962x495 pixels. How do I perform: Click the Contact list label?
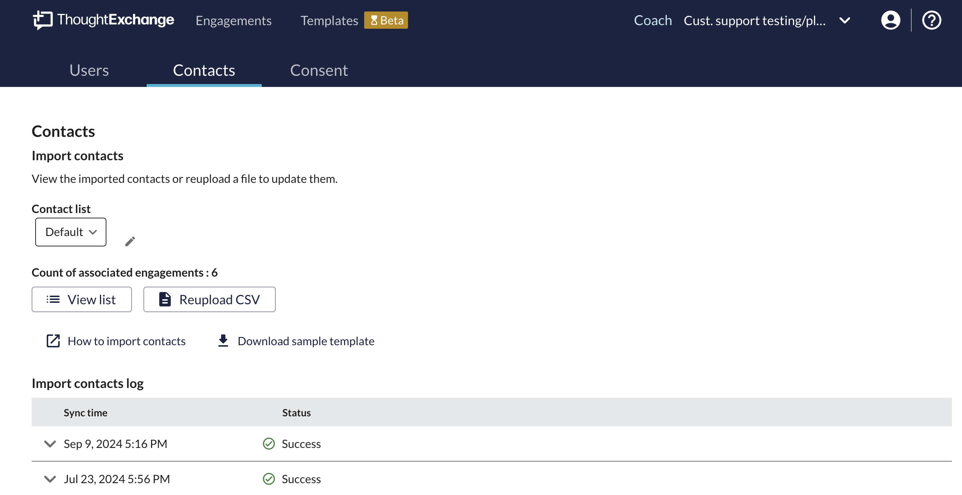[61, 208]
